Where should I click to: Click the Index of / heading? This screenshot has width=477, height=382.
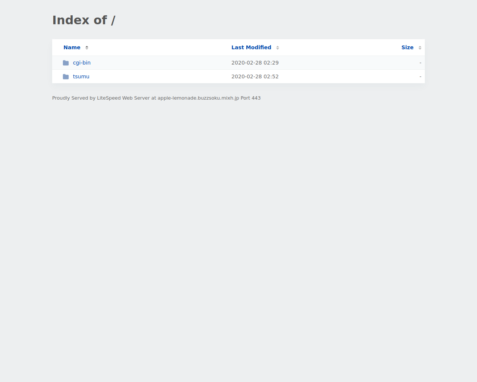point(84,20)
